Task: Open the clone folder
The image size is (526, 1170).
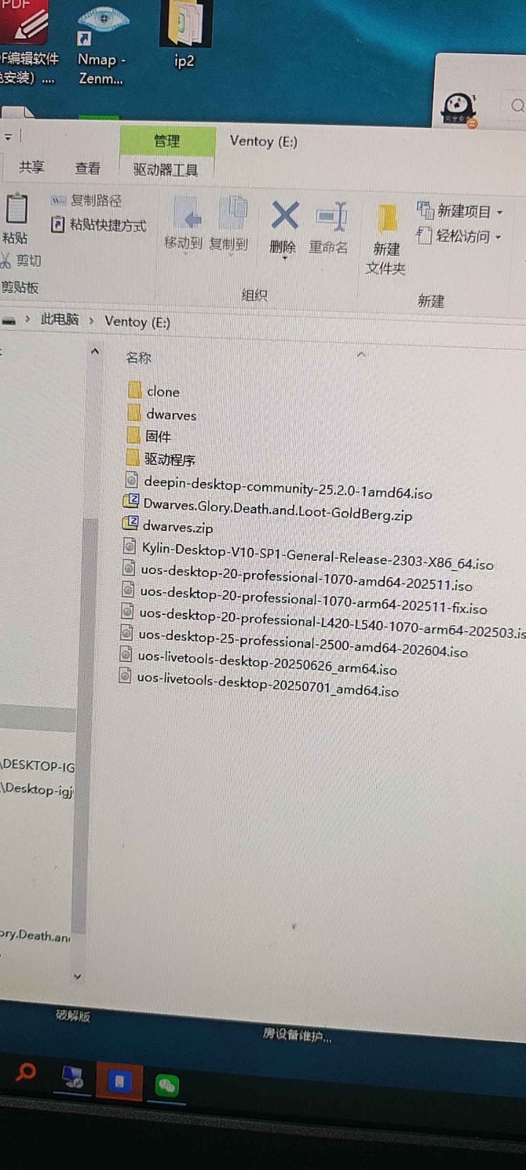Action: tap(154, 390)
